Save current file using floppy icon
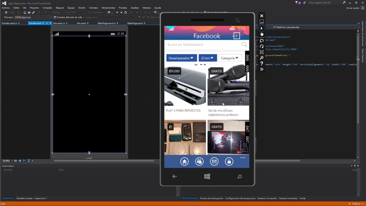Viewport: 366px width, 206px height. pos(29,12)
